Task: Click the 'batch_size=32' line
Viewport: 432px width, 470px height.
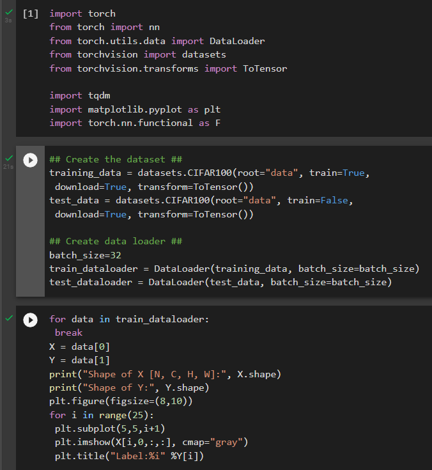Action: coord(85,255)
